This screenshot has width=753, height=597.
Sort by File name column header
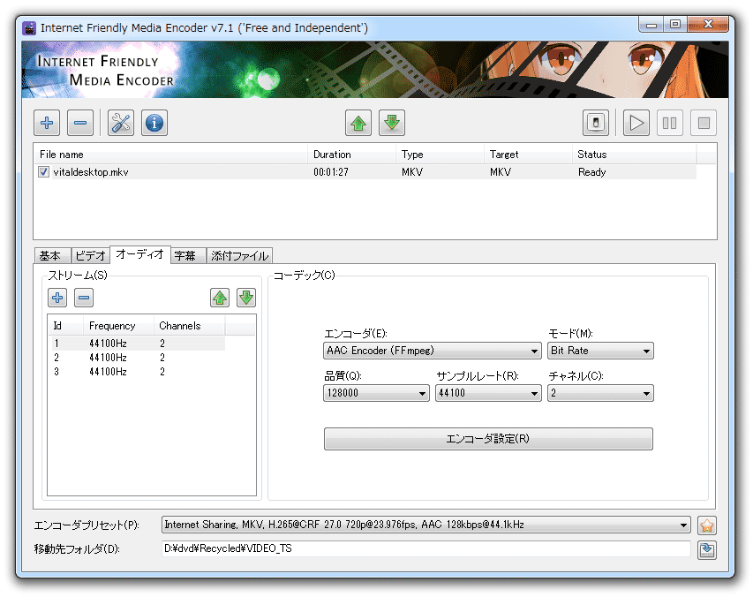click(x=171, y=155)
